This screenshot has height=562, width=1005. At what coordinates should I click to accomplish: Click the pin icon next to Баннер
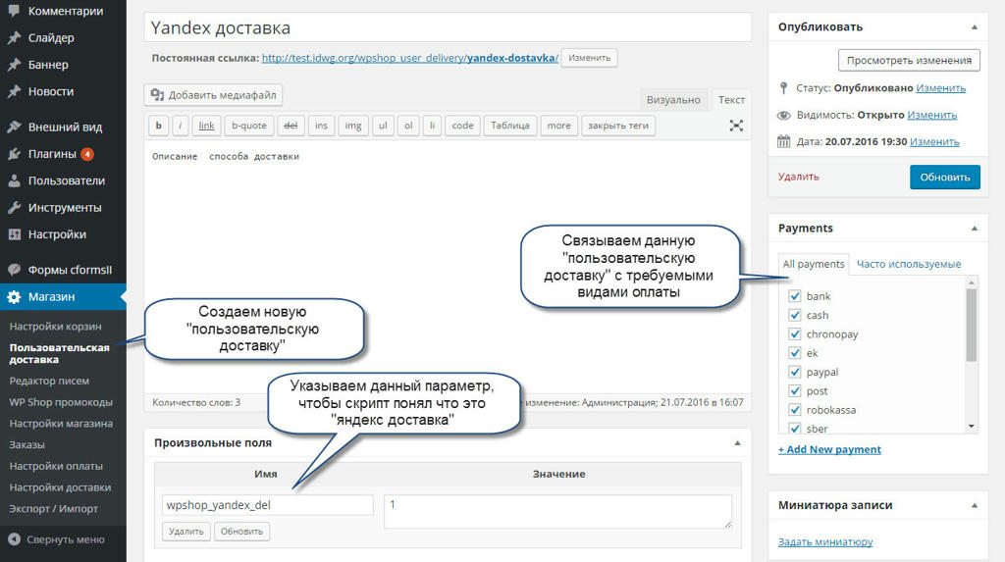click(x=14, y=65)
